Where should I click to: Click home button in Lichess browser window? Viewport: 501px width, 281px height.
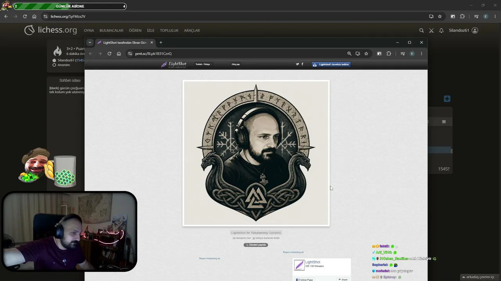pyautogui.click(x=34, y=16)
